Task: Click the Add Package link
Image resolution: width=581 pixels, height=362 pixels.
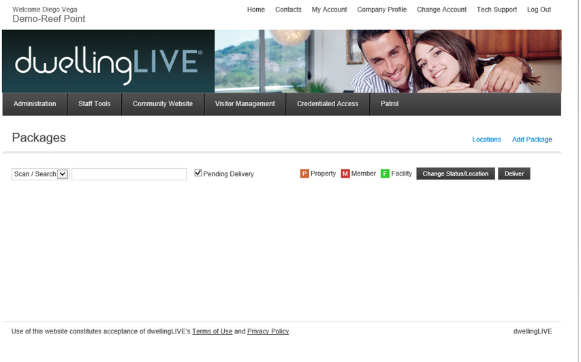Action: pyautogui.click(x=532, y=139)
